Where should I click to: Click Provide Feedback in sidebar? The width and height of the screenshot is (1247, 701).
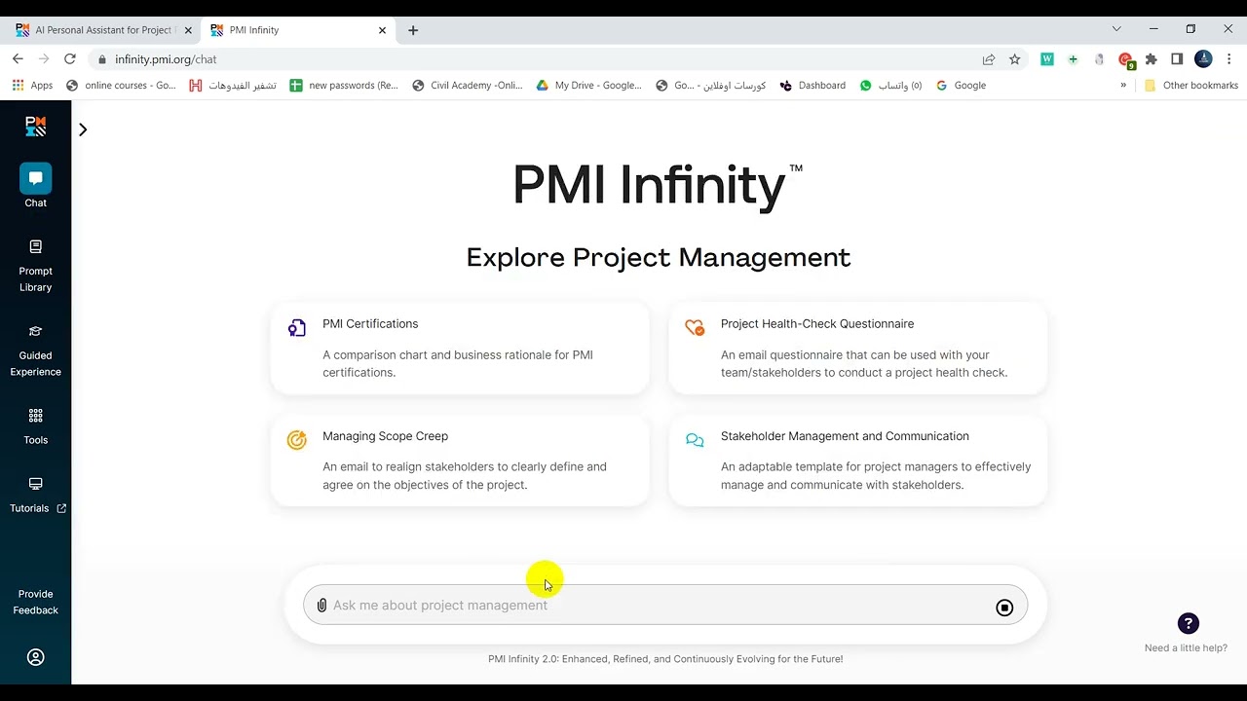pyautogui.click(x=36, y=602)
